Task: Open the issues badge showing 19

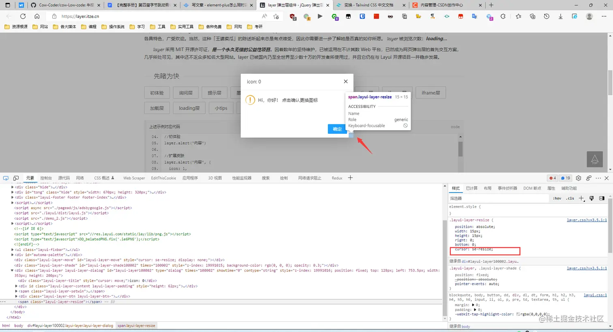Action: click(x=565, y=178)
